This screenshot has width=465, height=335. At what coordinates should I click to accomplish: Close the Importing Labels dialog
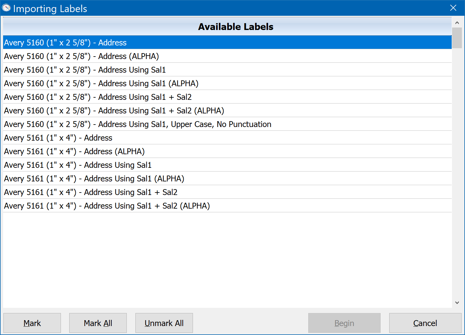coord(453,8)
